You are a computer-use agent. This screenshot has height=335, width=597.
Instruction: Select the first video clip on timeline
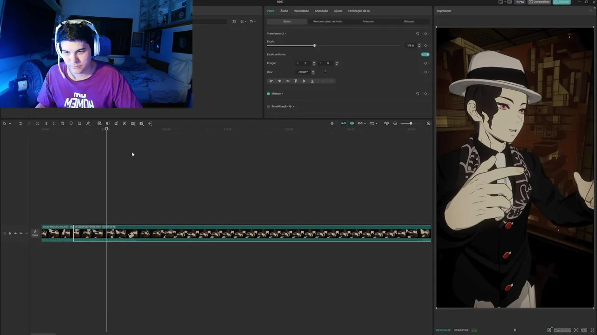pos(57,233)
